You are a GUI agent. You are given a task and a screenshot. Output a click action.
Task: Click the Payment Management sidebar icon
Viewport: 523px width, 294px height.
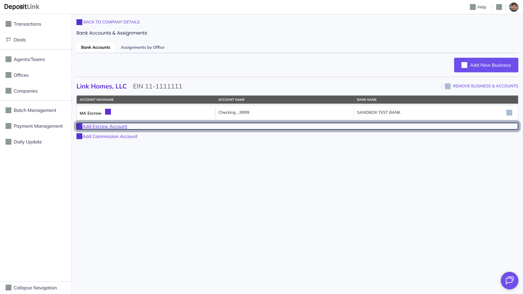(8, 126)
